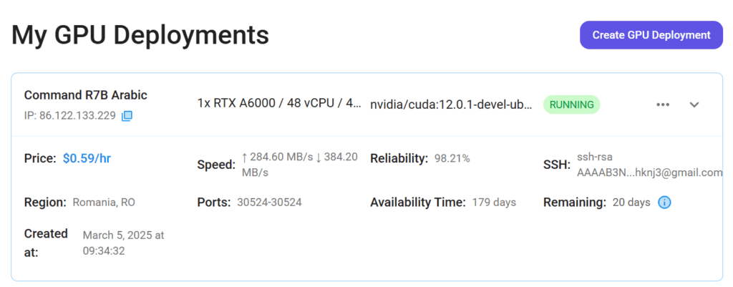Click the Remaining info icon
The width and height of the screenshot is (733, 287).
coord(664,203)
